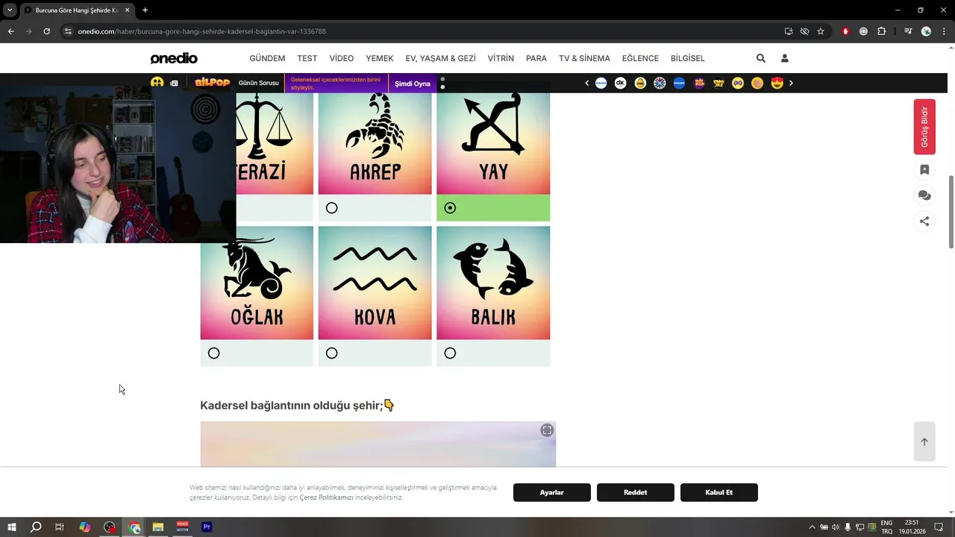The width and height of the screenshot is (955, 537).
Task: Reload the page
Action: click(x=46, y=31)
